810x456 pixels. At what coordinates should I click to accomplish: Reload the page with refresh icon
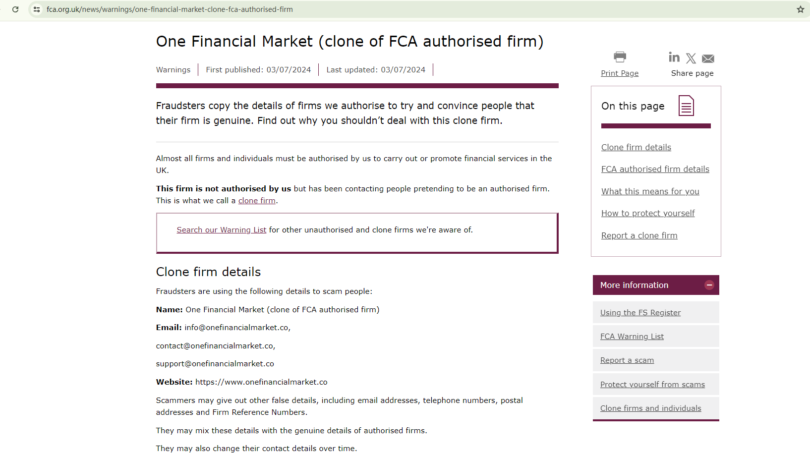pos(15,9)
